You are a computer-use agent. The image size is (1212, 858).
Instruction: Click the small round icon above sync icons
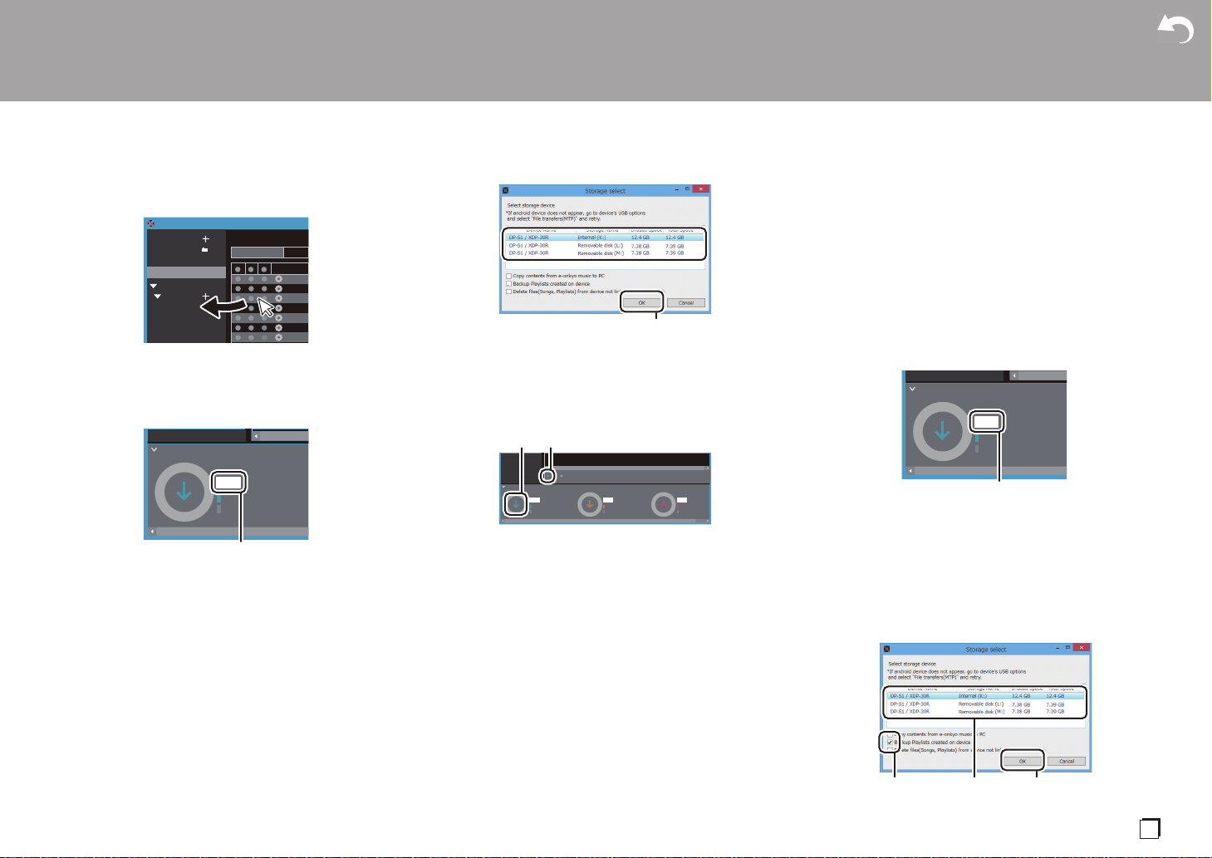547,476
